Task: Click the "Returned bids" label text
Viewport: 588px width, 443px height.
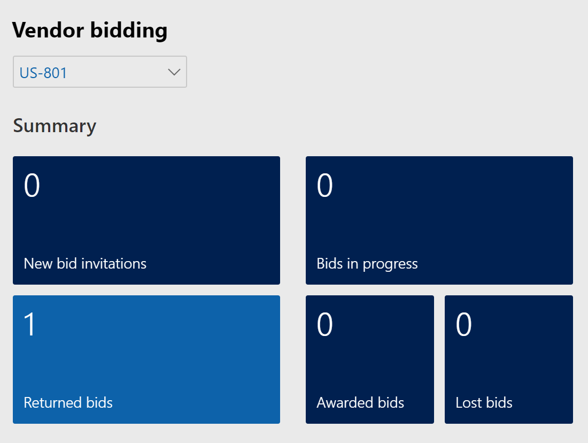Action: [68, 403]
